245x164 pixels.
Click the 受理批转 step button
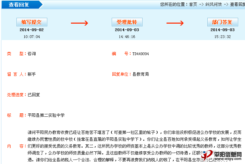click(127, 22)
